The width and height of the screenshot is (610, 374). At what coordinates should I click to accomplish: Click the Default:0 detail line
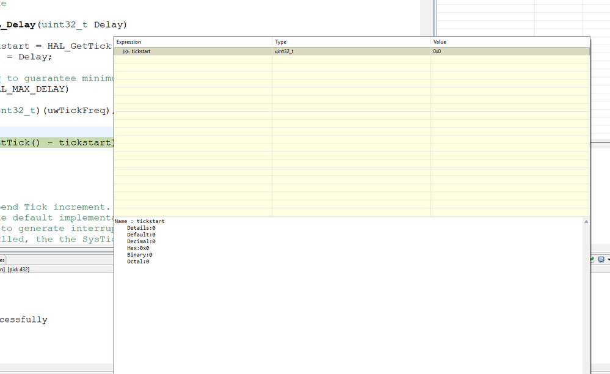(141, 235)
